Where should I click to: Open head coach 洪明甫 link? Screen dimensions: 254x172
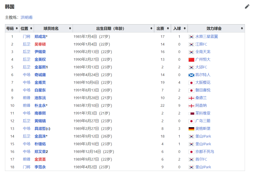tap(26, 18)
